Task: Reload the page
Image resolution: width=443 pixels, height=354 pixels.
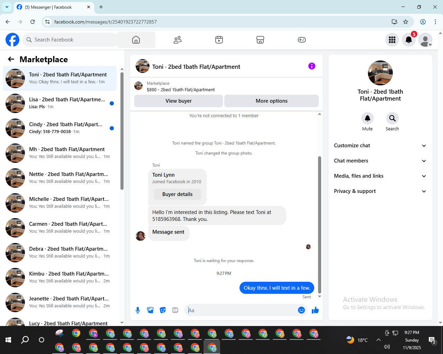Action: coord(33,22)
